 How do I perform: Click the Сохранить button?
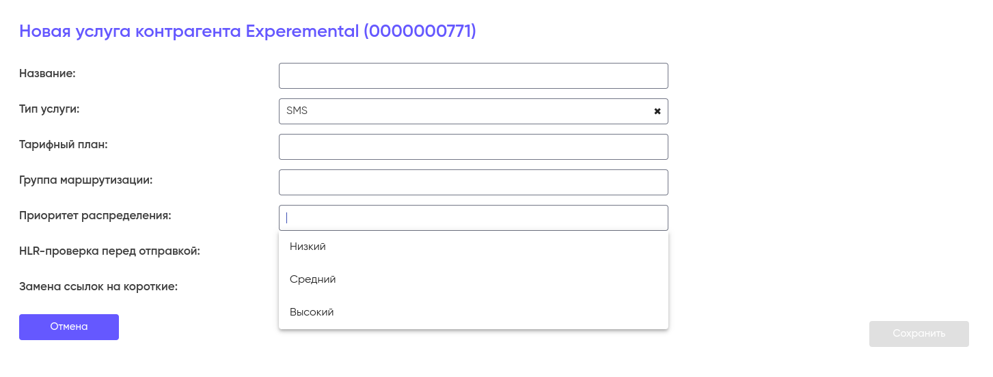[x=919, y=334]
